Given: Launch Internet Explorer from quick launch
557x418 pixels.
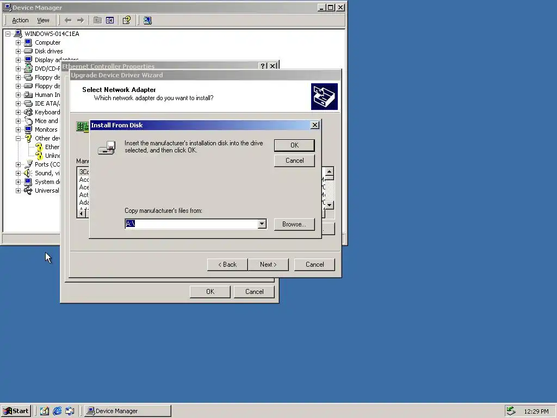Looking at the screenshot, I should click(57, 411).
